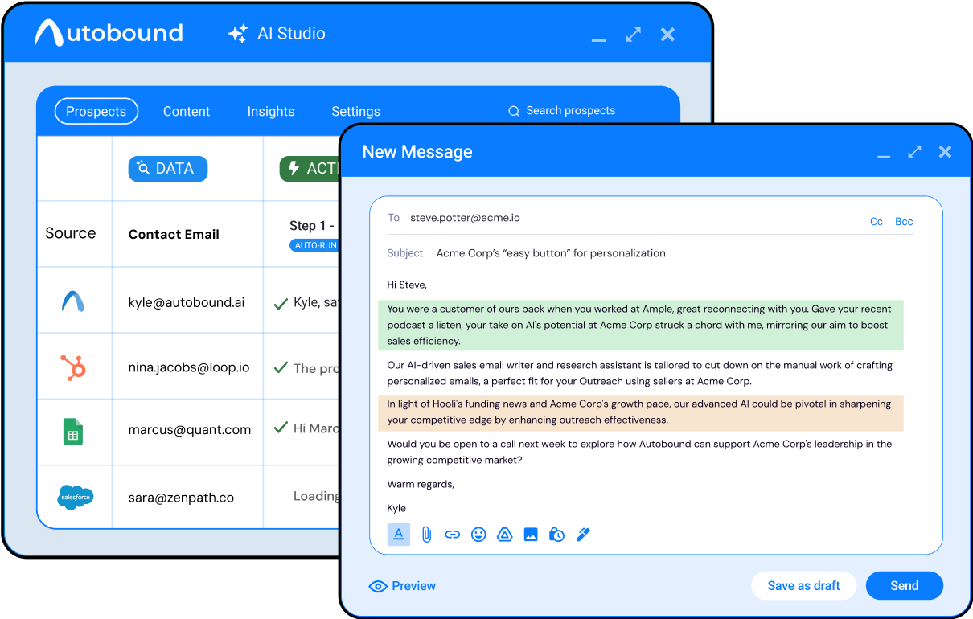Save the message as draft
This screenshot has height=619, width=973.
[804, 586]
